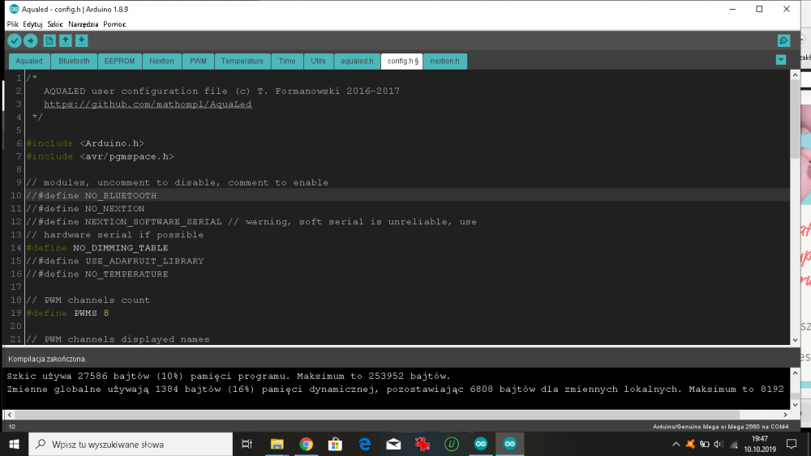Click the Open sketch (up arrow) icon
This screenshot has width=811, height=456.
(66, 40)
